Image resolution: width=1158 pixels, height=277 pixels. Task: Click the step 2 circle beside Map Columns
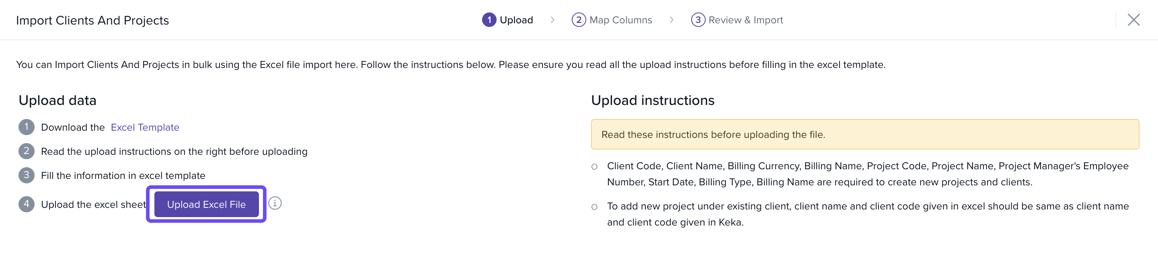[579, 20]
